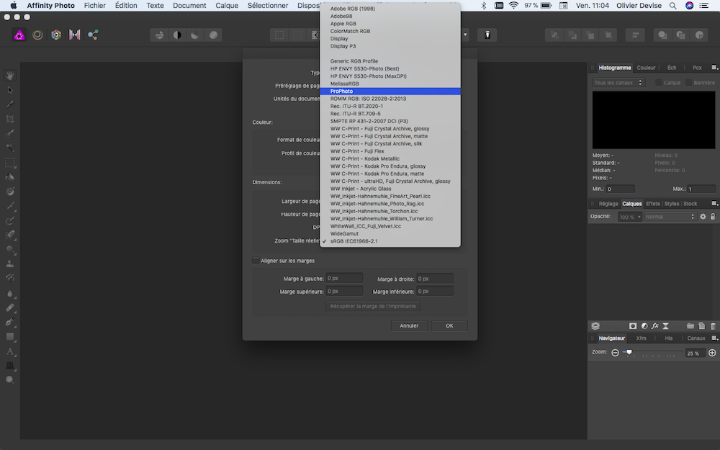
Task: Switch to the Photo persona
Action: (x=19, y=35)
